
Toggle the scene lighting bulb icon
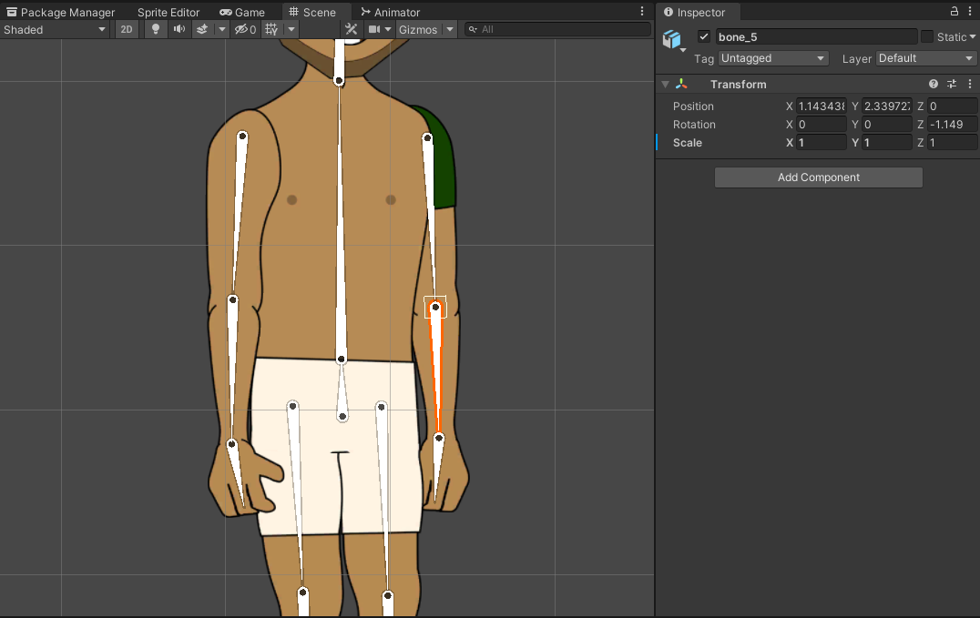(155, 29)
